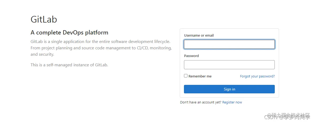Screen dimensions: 314x122
Task: Click the and security. line of description
Action: tap(42, 54)
